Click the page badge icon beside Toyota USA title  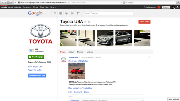point(89,22)
